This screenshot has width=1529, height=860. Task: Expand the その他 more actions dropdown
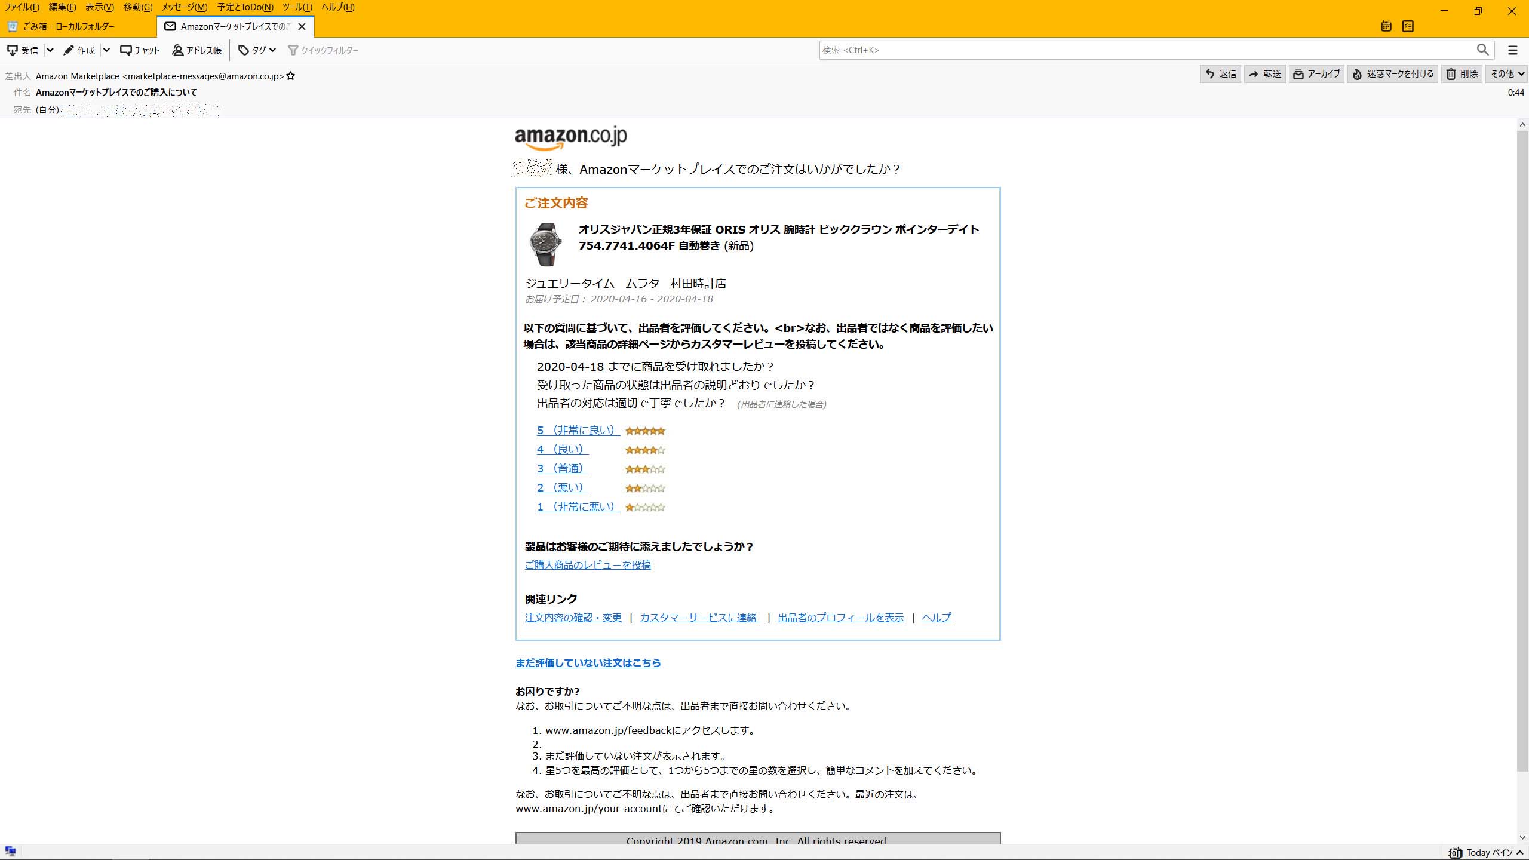pos(1507,74)
